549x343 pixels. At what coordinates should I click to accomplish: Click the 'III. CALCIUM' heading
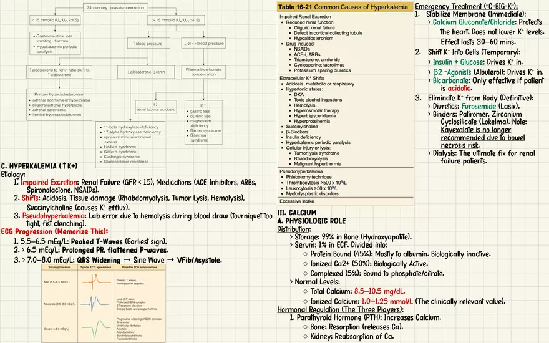[297, 213]
